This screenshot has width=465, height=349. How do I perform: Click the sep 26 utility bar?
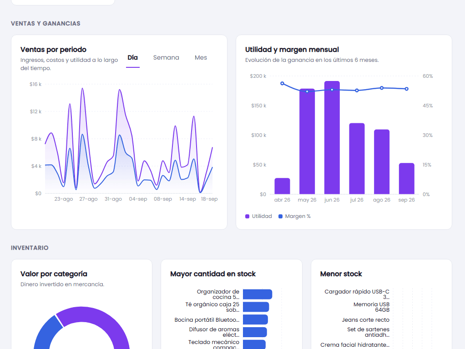[407, 178]
